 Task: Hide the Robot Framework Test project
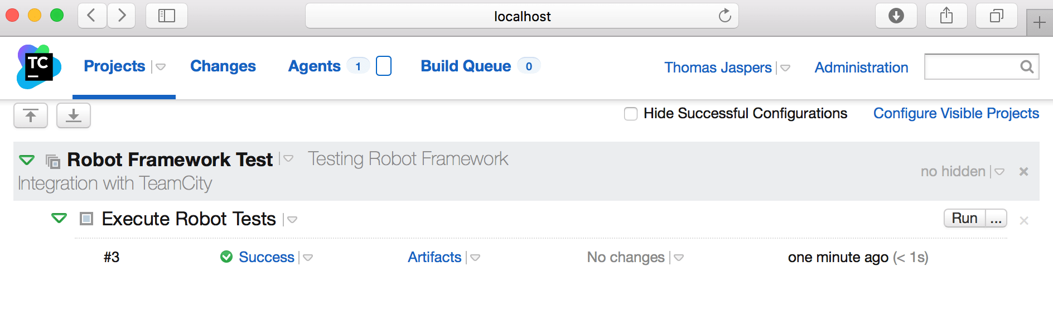point(1023,172)
